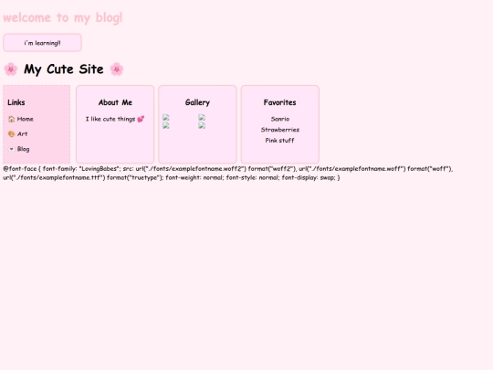Click the "welcome to my blog!" heading

(63, 17)
